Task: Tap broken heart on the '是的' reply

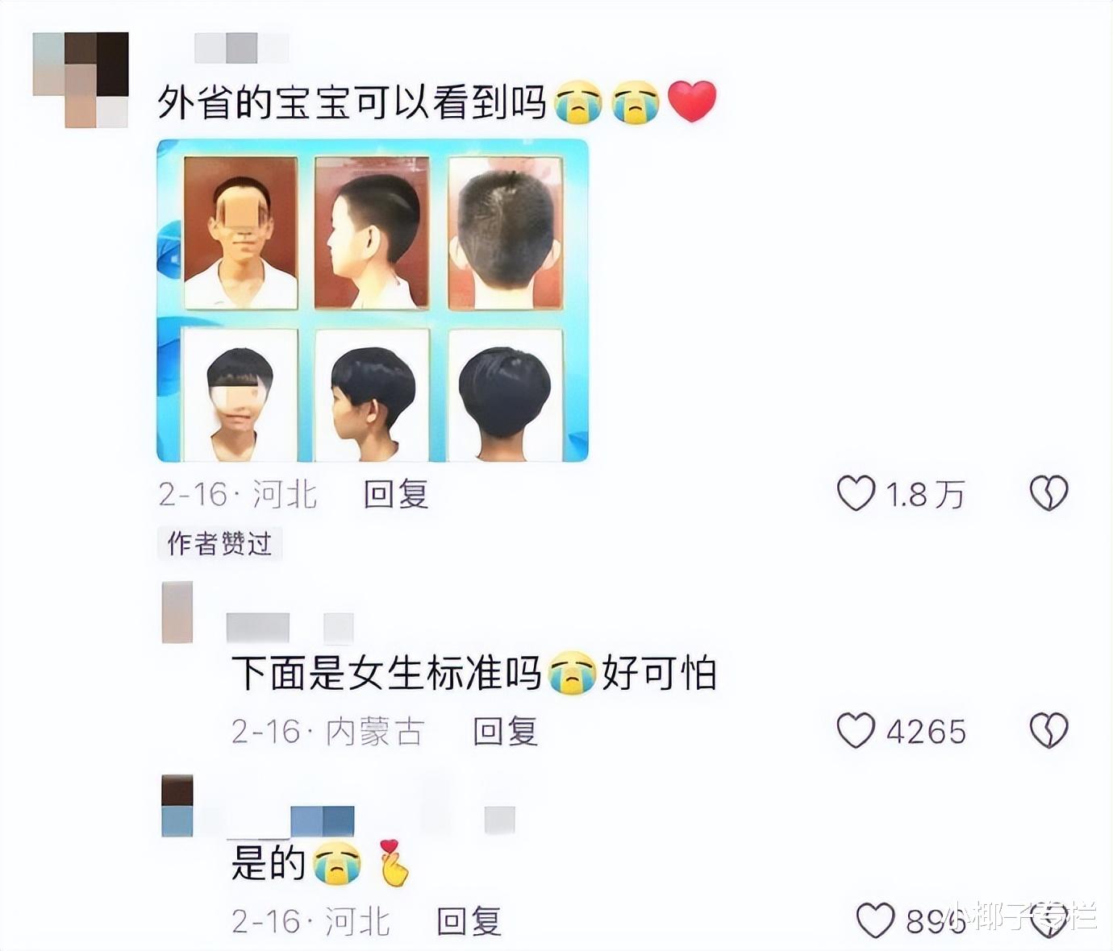Action: click(1048, 920)
